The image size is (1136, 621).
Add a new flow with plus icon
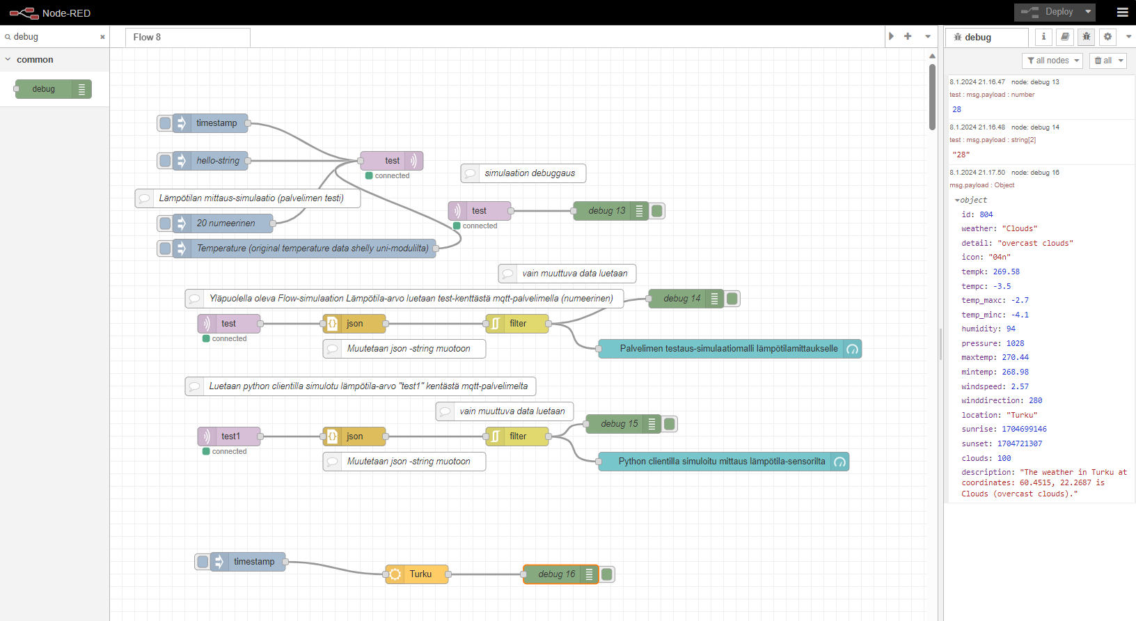click(908, 36)
